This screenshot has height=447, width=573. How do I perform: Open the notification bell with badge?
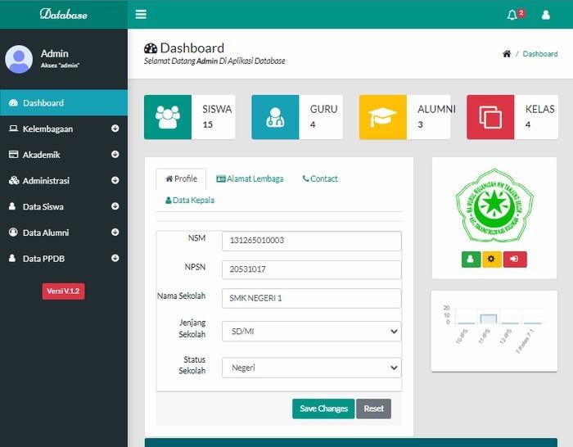click(513, 15)
